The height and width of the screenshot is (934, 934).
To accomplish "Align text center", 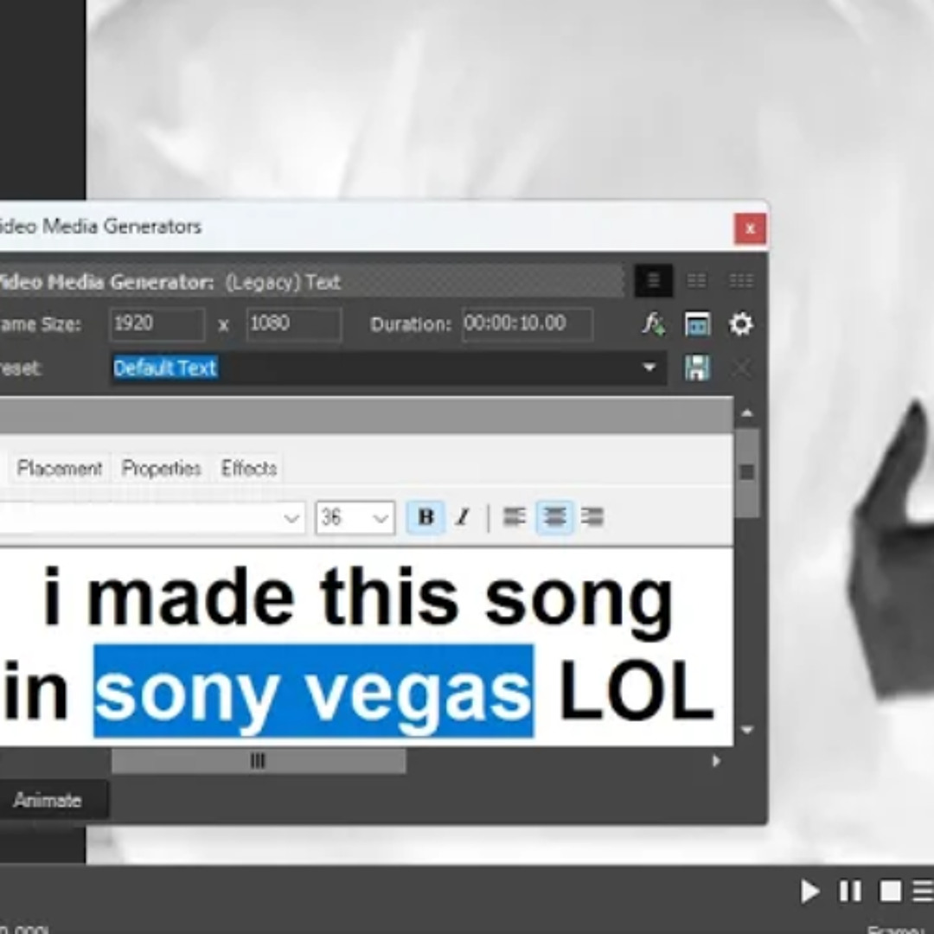I will pos(554,517).
